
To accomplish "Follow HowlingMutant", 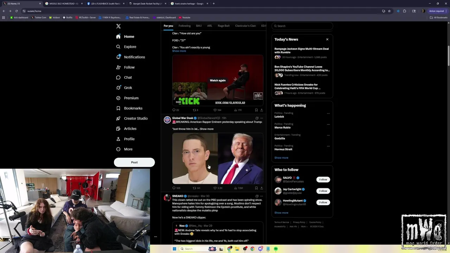I will 323,202.
